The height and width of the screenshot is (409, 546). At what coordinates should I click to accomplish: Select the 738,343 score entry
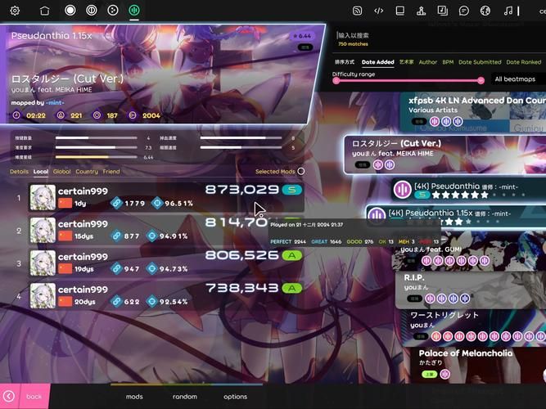166,296
